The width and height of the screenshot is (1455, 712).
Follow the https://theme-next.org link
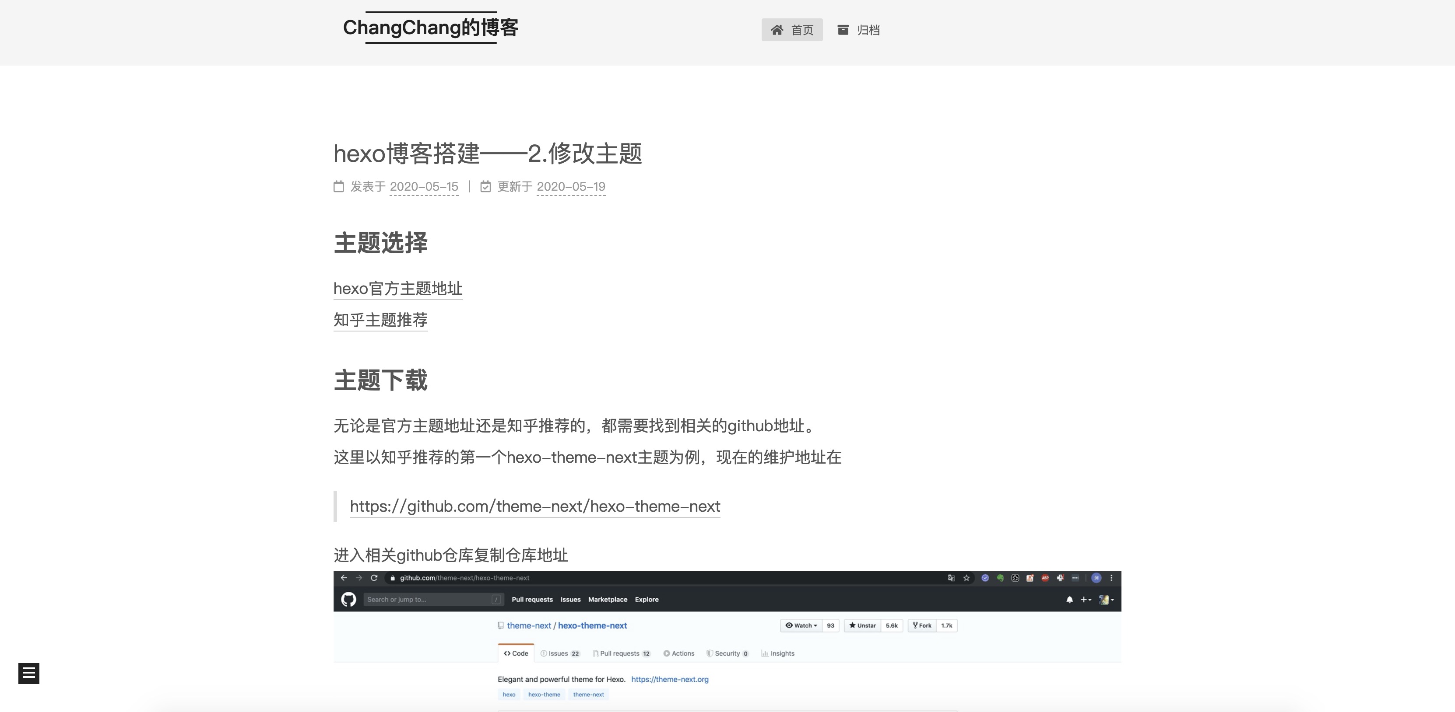click(670, 679)
